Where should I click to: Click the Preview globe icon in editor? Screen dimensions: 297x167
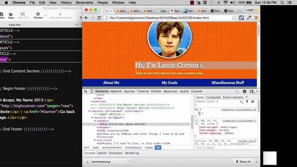point(38,15)
